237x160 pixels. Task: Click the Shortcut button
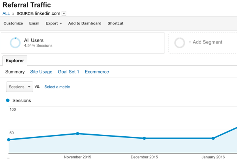(x=115, y=23)
